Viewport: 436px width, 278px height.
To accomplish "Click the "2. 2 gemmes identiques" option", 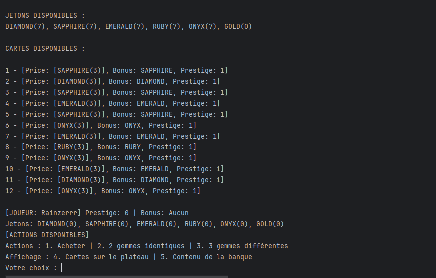I will pyautogui.click(x=141, y=246).
